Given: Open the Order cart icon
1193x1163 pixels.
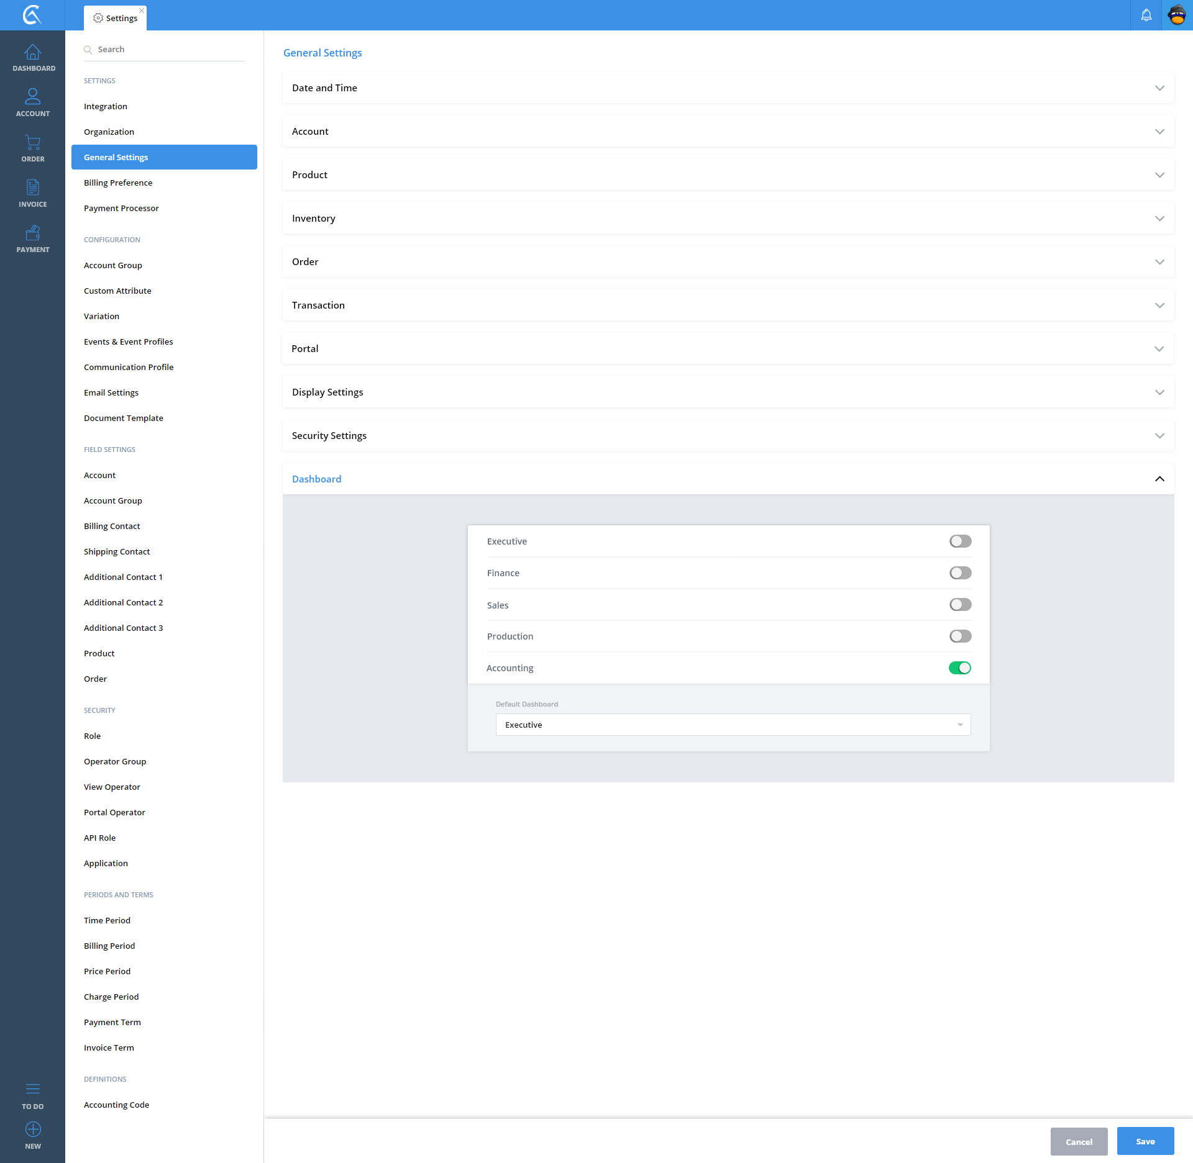Looking at the screenshot, I should [x=32, y=143].
